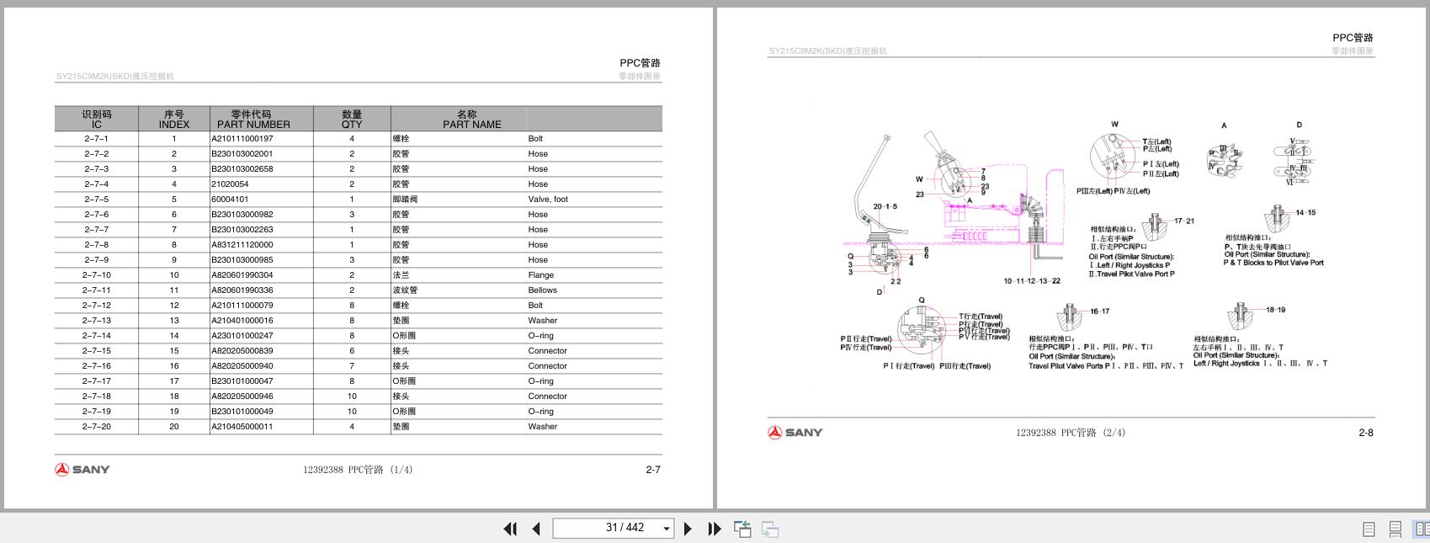This screenshot has height=543, width=1430.
Task: Go to the next page
Action: coord(688,529)
